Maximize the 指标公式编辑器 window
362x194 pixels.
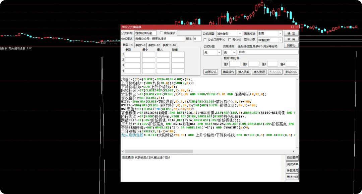[292, 27]
